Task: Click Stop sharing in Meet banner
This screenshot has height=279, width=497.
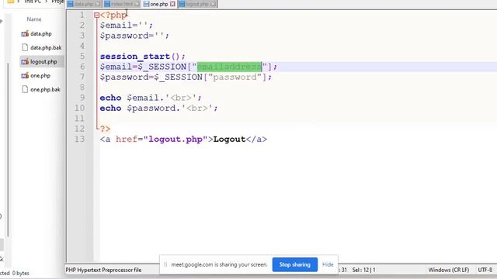Action: (x=295, y=264)
